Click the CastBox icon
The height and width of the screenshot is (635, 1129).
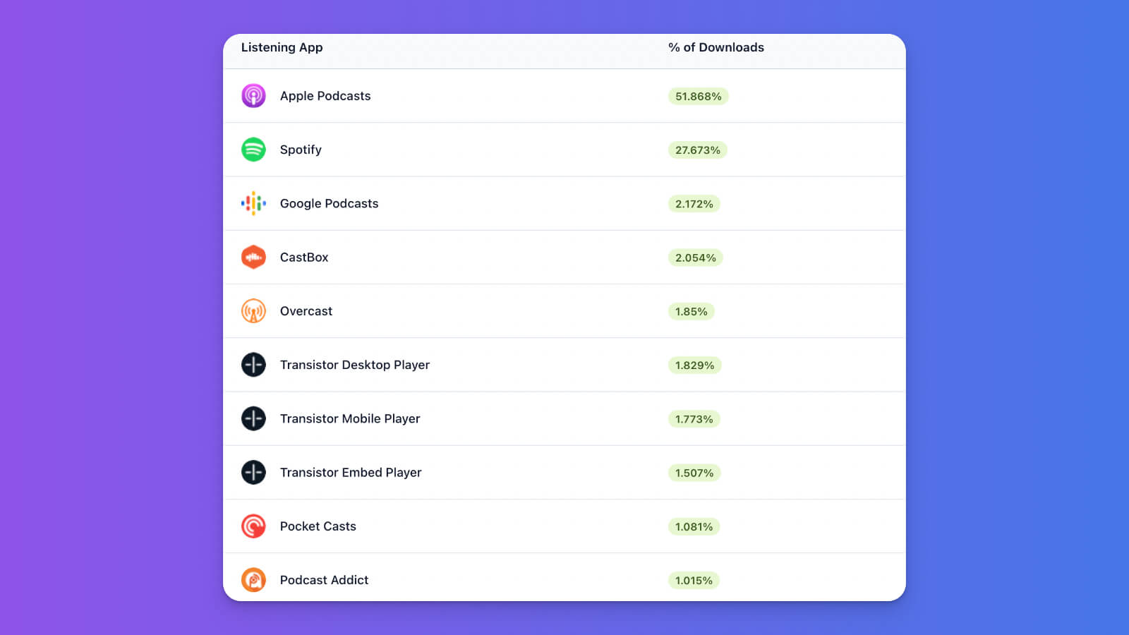[x=253, y=258]
